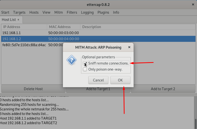
Task: Cancel the MITM attack dialog
Action: [98, 80]
